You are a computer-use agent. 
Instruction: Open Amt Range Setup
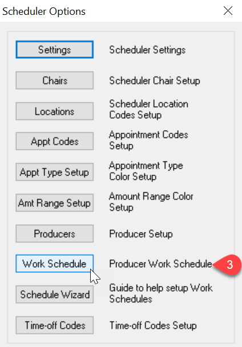(x=54, y=203)
